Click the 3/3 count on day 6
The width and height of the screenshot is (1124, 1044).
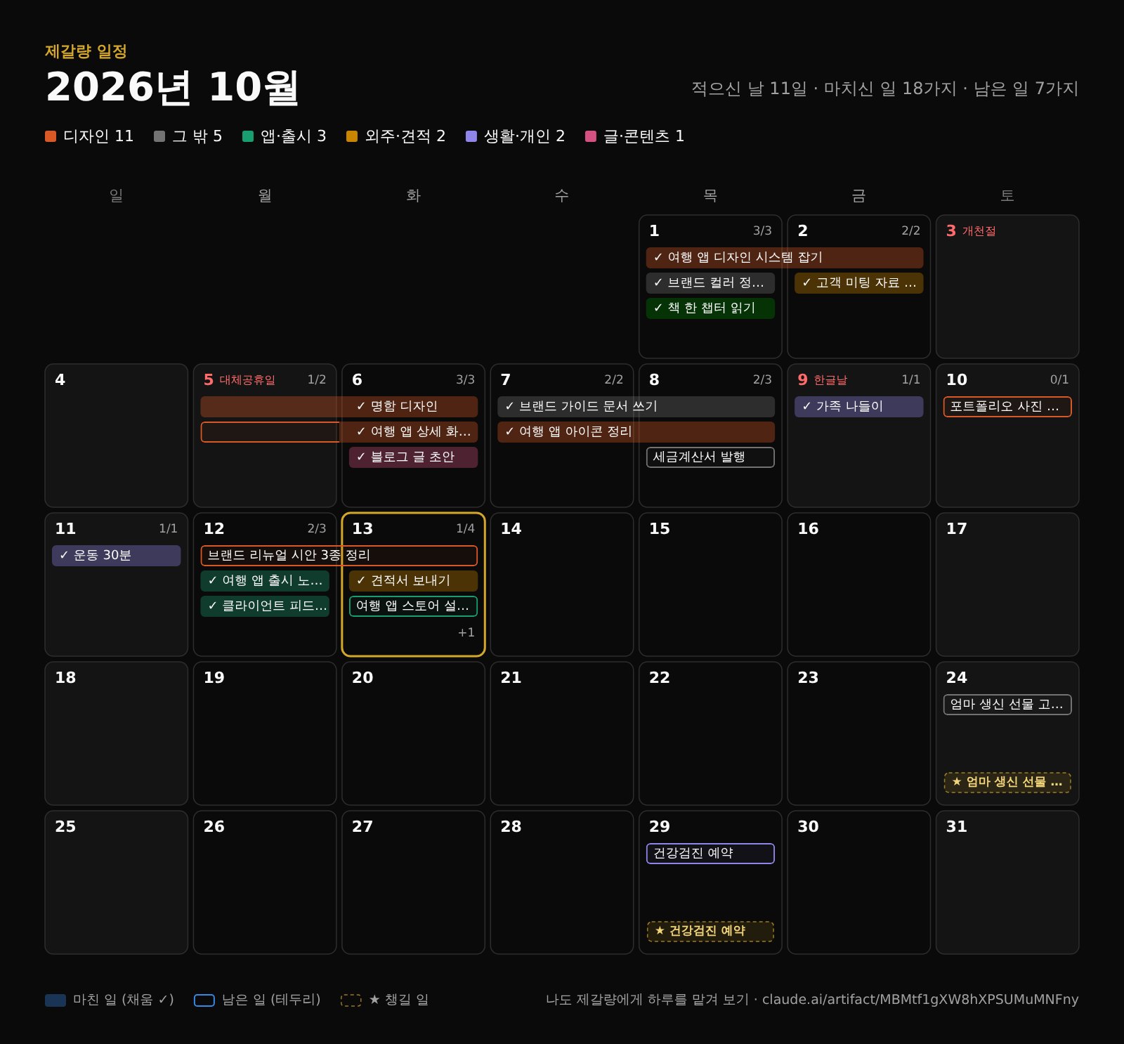coord(465,380)
